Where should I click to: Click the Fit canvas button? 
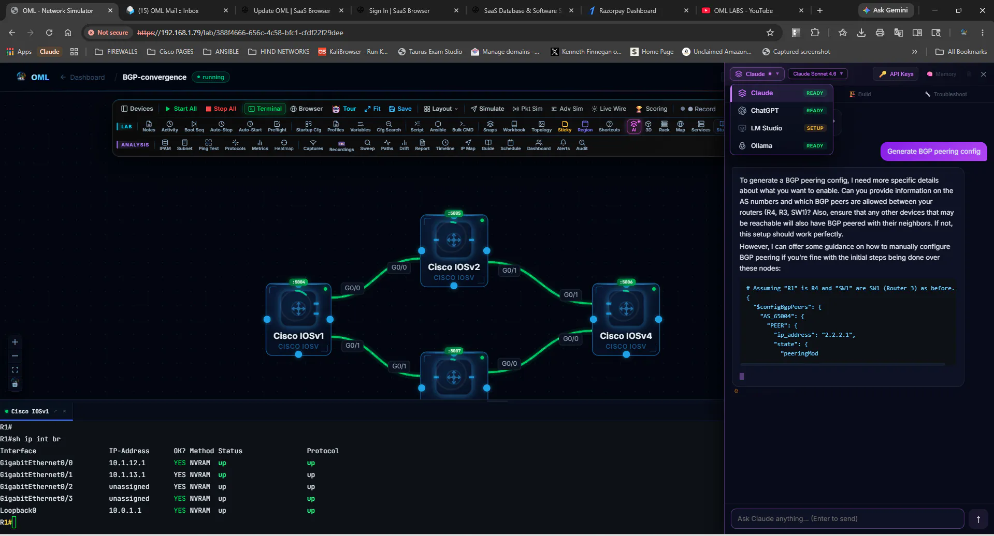(372, 109)
